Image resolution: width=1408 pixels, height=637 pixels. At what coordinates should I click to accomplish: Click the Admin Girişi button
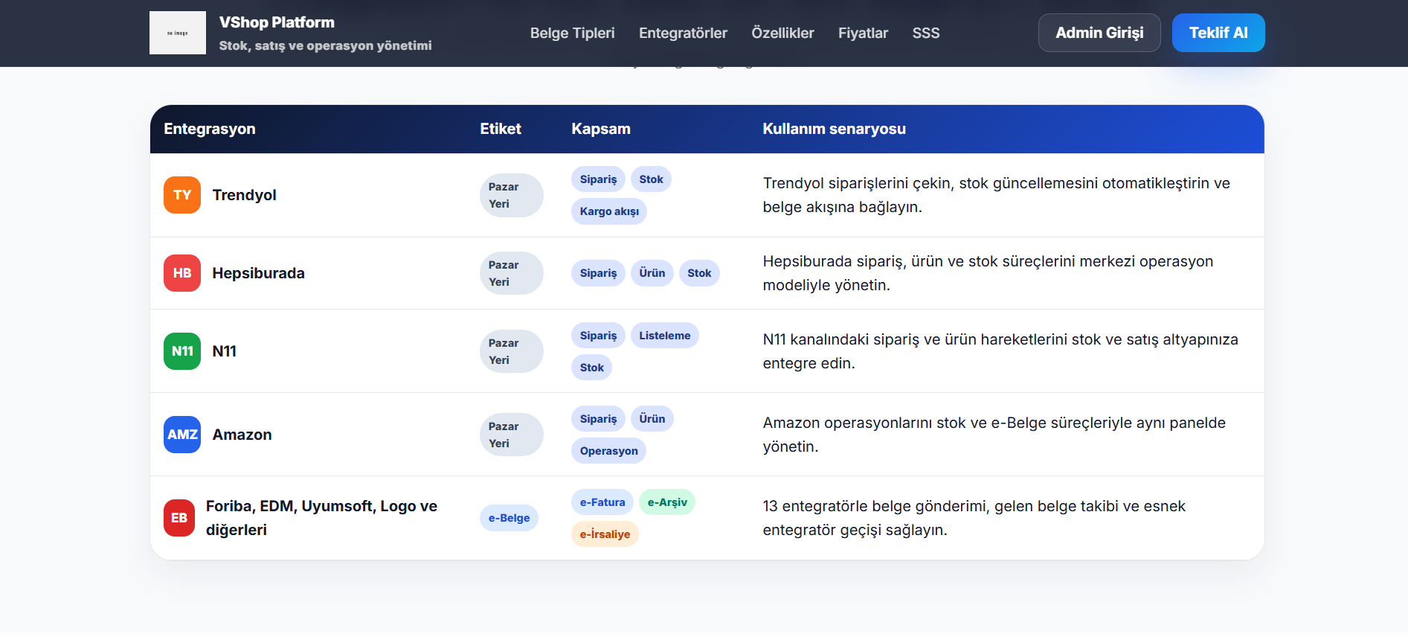(x=1099, y=33)
